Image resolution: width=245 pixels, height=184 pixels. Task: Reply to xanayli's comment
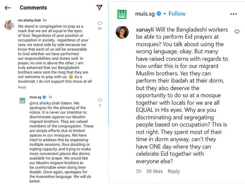click(x=174, y=171)
